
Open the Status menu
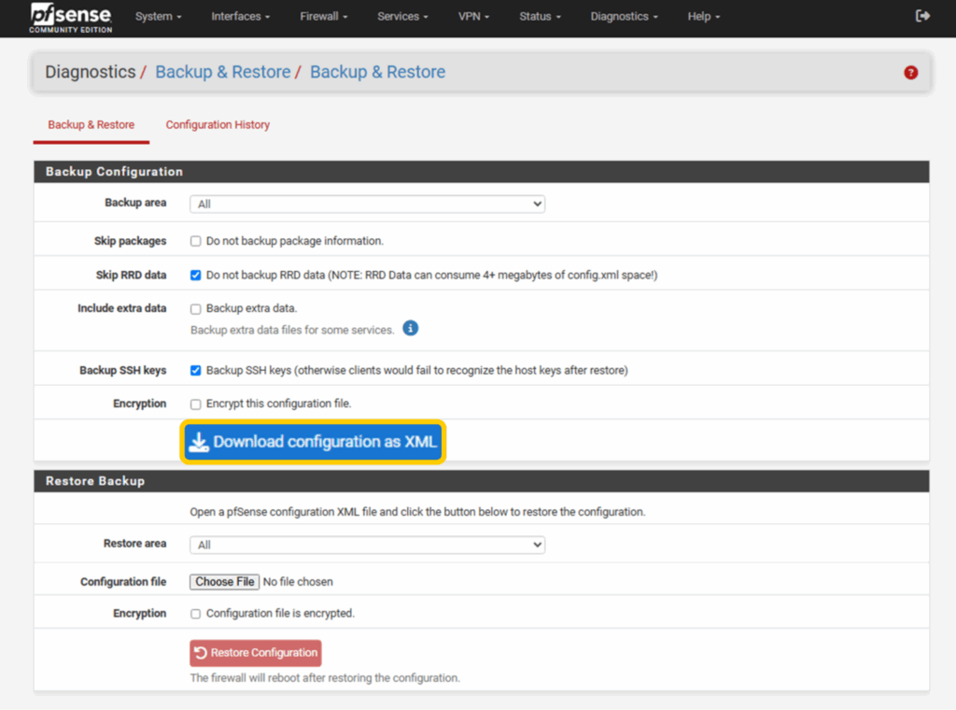tap(540, 17)
